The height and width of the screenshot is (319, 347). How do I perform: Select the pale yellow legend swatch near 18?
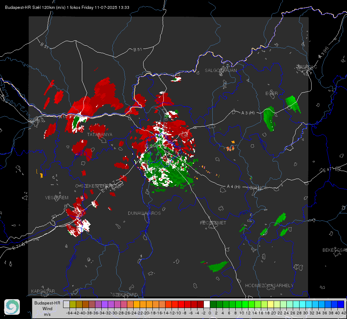pos(270,304)
